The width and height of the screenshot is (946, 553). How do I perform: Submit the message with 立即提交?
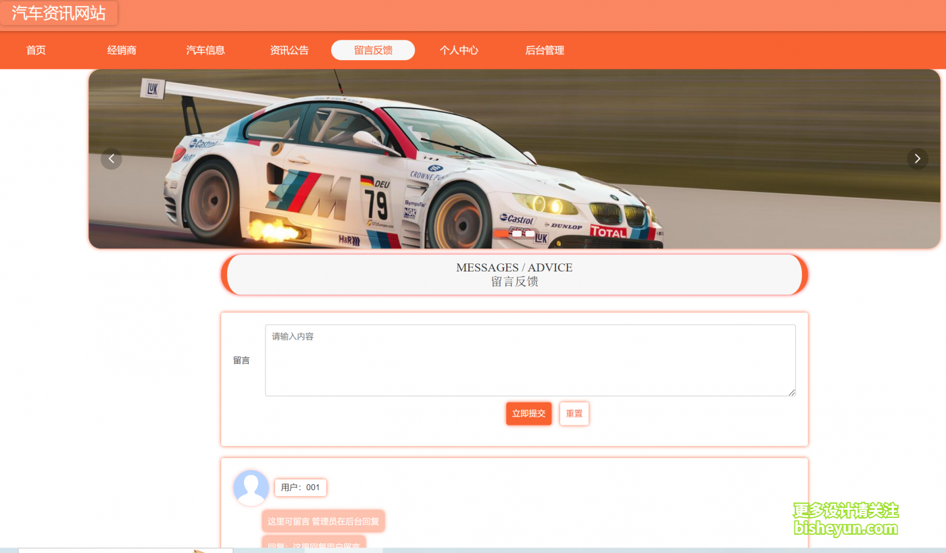click(528, 414)
